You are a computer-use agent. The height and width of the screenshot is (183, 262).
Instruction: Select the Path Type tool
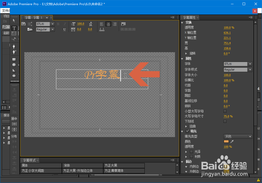[x=14, y=39]
